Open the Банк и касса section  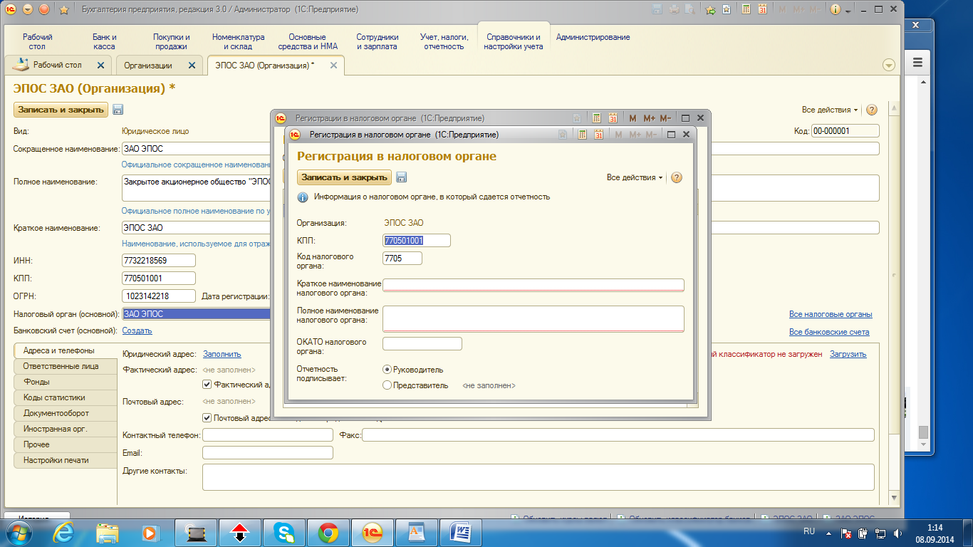pos(104,41)
